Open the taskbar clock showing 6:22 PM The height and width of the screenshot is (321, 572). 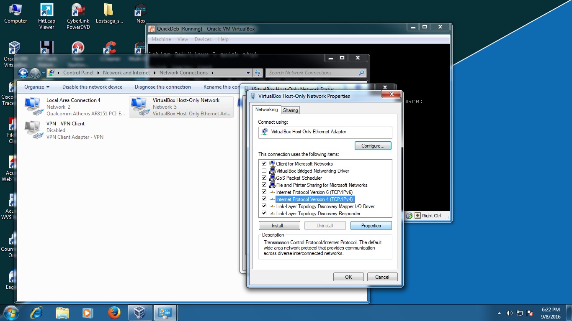pyautogui.click(x=551, y=313)
